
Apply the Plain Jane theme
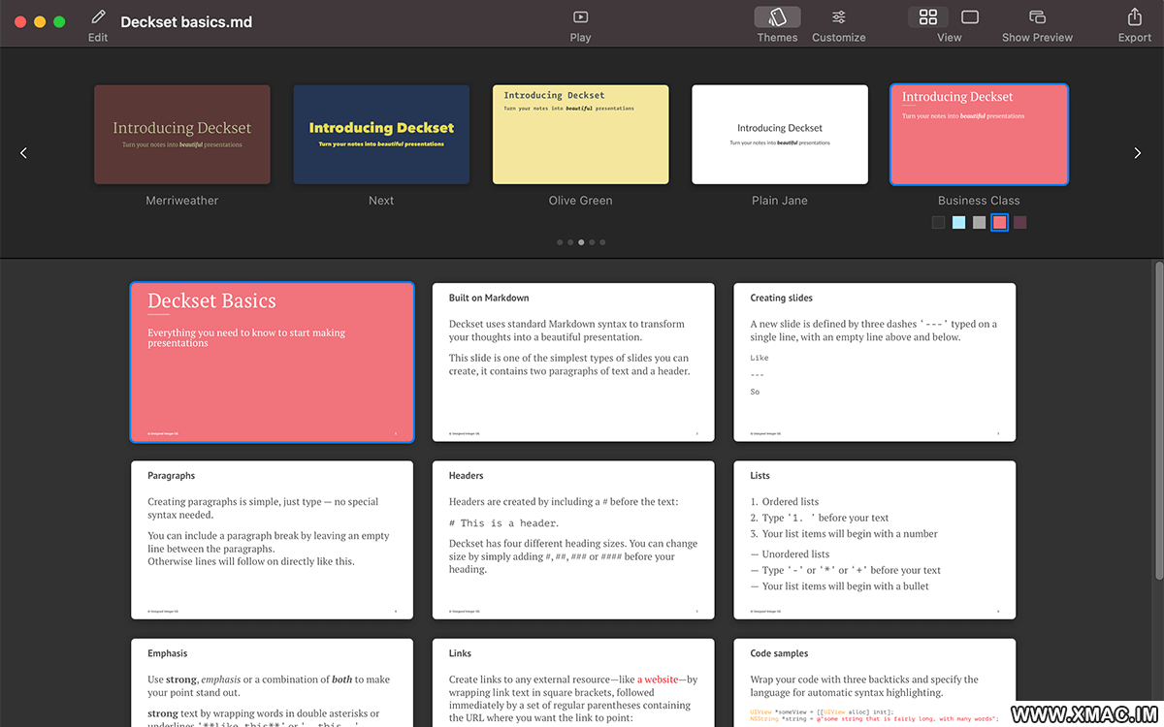(779, 135)
